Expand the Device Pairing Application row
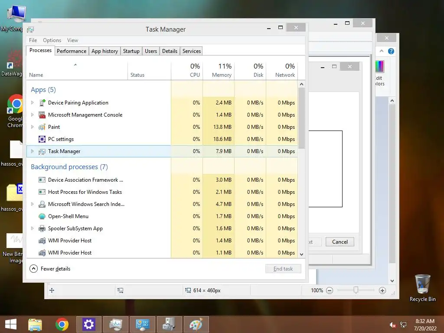The height and width of the screenshot is (333, 444). (32, 103)
